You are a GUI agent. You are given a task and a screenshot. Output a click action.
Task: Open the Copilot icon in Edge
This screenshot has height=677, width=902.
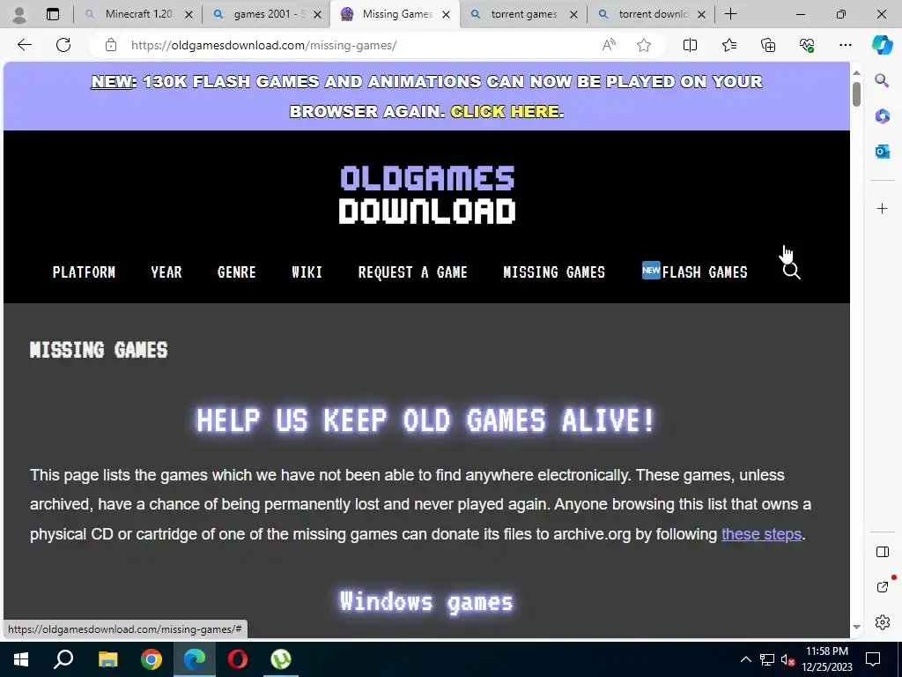[x=882, y=45]
